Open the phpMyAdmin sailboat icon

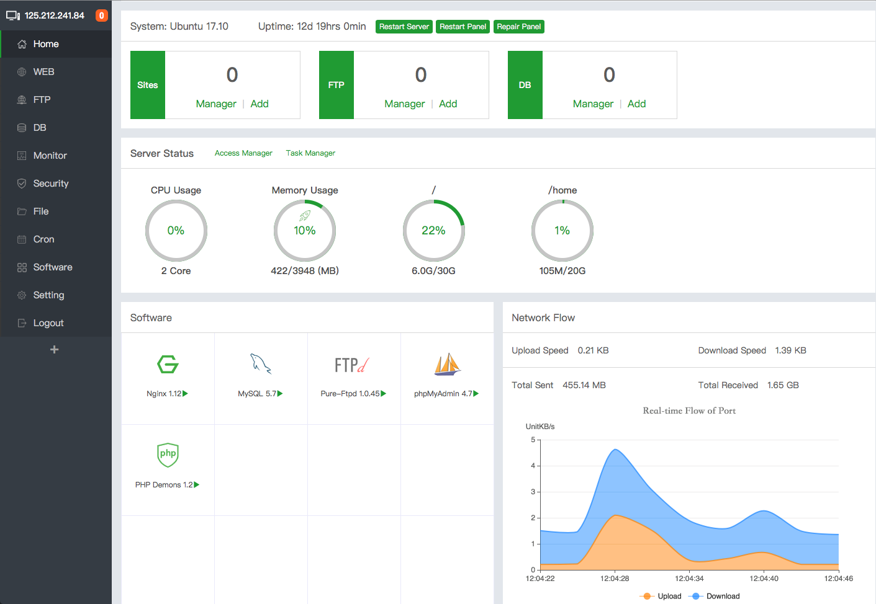tap(448, 364)
